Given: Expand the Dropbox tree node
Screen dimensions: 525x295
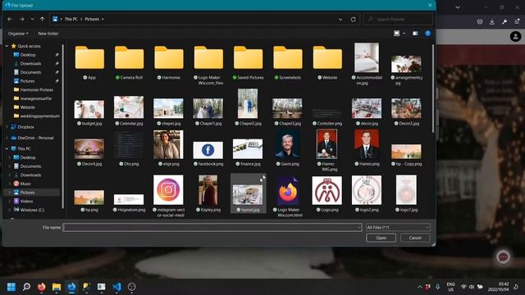Looking at the screenshot, I should (x=7, y=127).
